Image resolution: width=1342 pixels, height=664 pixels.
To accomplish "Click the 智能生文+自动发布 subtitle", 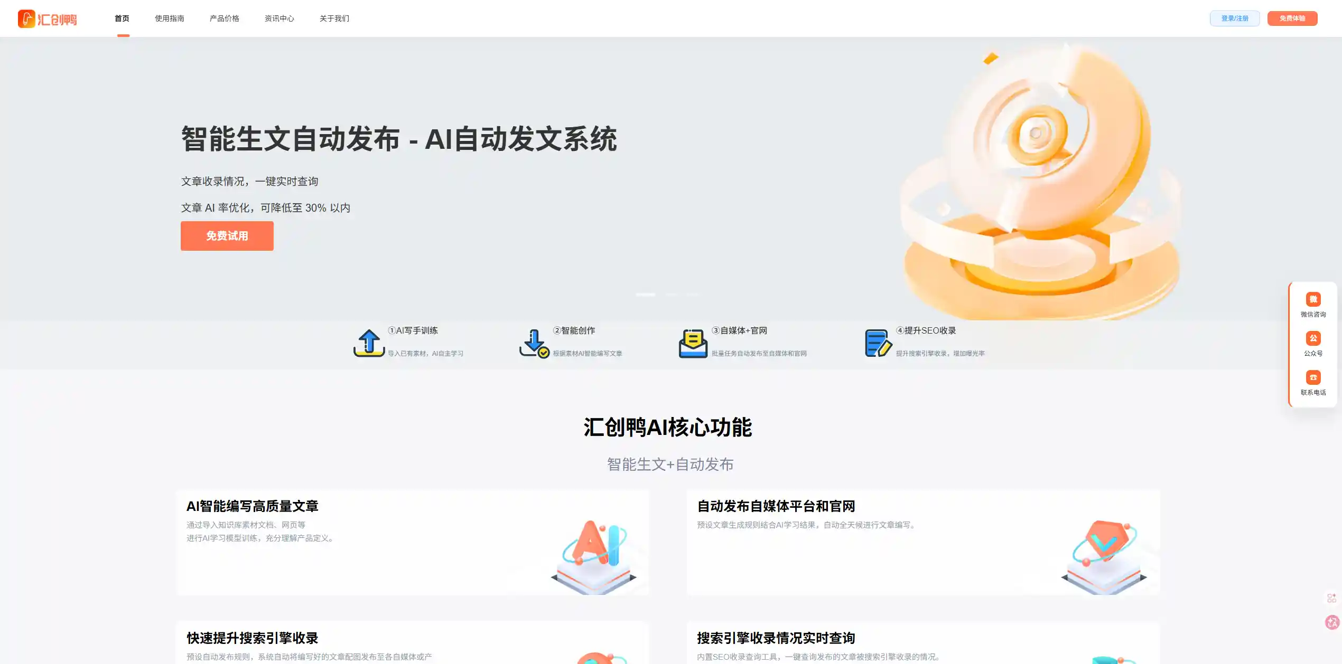I will click(x=670, y=464).
